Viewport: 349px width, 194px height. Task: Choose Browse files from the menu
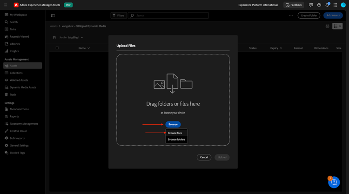(x=176, y=133)
